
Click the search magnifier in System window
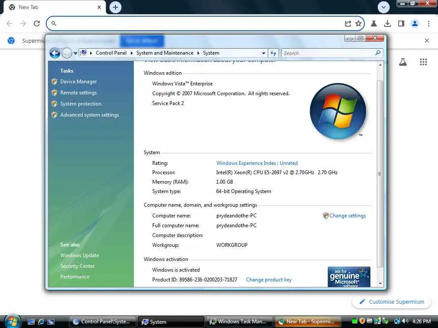(378, 53)
